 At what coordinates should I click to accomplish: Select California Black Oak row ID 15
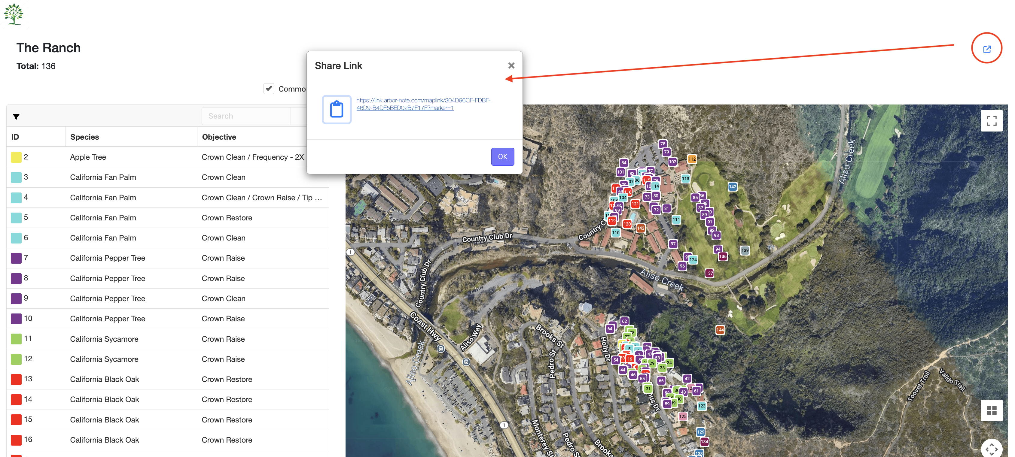(167, 419)
